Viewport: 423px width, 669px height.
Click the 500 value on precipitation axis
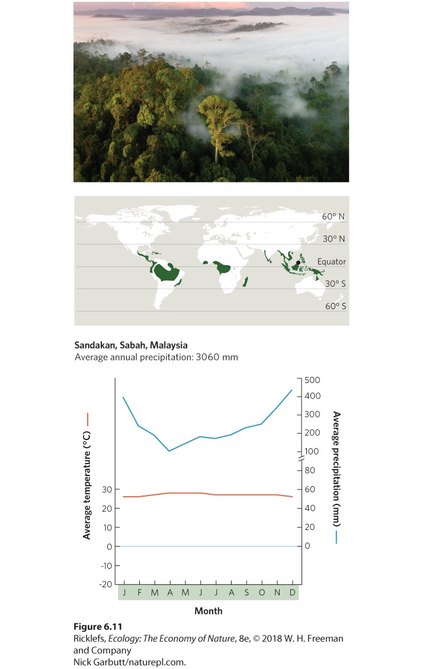point(312,380)
